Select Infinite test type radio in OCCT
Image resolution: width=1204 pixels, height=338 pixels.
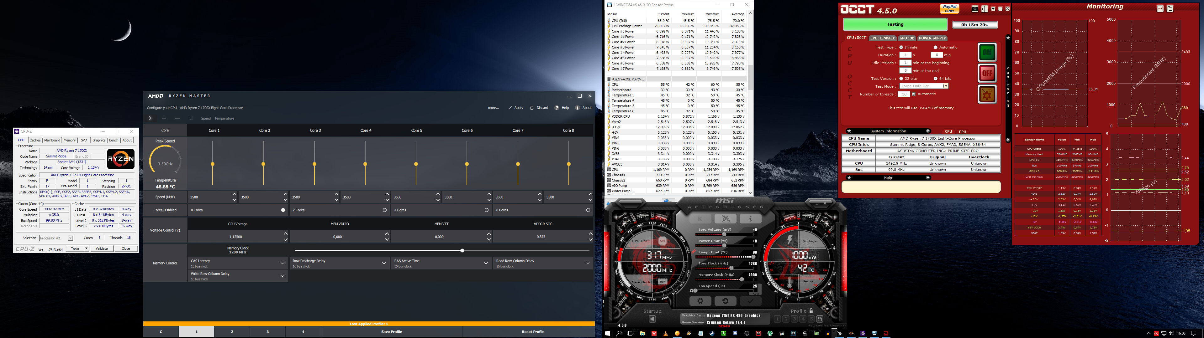[x=901, y=47]
